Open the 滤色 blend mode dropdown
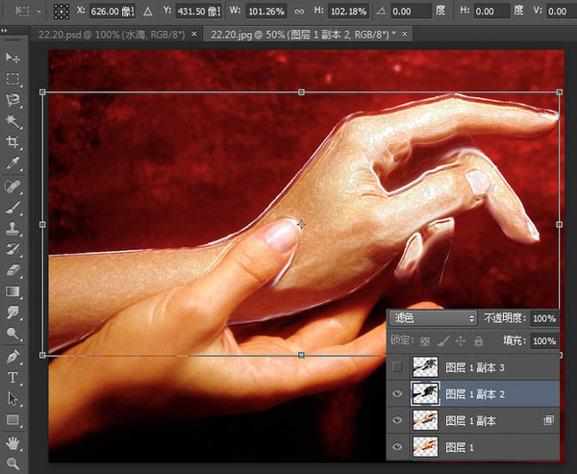The height and width of the screenshot is (474, 577). pyautogui.click(x=433, y=318)
